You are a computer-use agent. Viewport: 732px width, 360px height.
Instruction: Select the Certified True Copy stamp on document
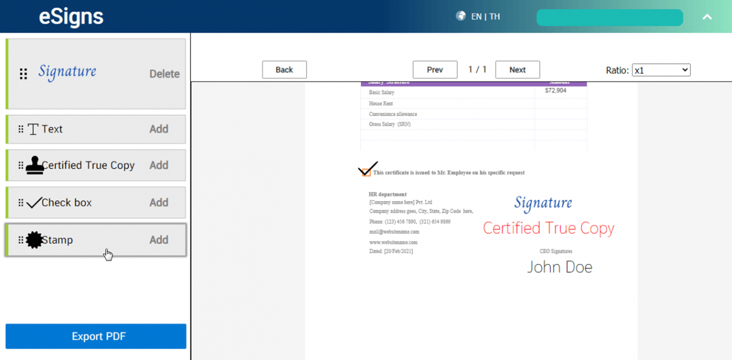(548, 227)
